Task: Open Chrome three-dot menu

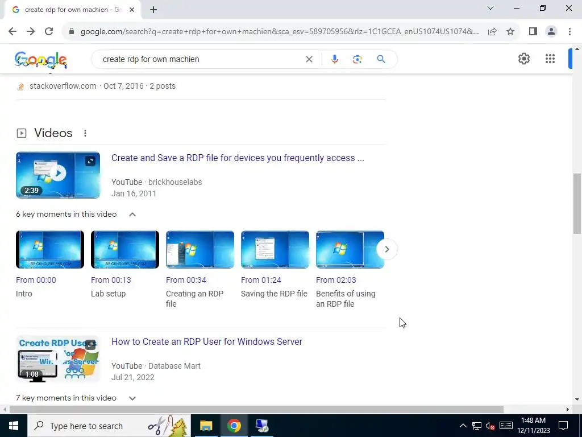Action: pos(569,32)
